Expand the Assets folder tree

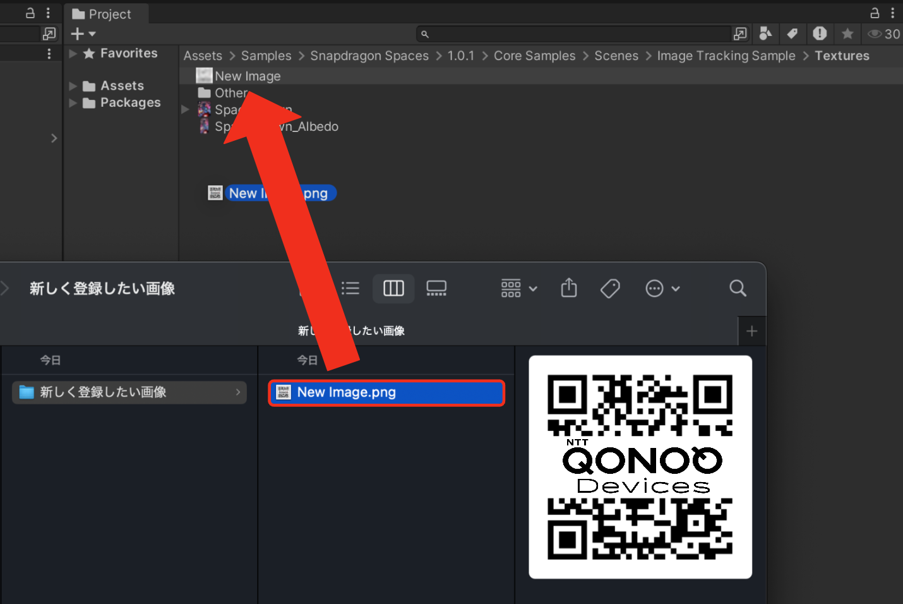[73, 86]
